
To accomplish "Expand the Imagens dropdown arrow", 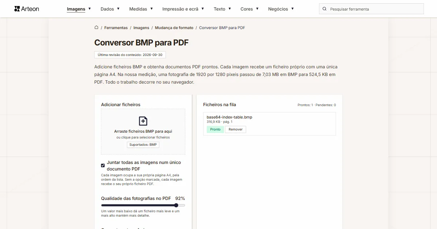I will (90, 8).
